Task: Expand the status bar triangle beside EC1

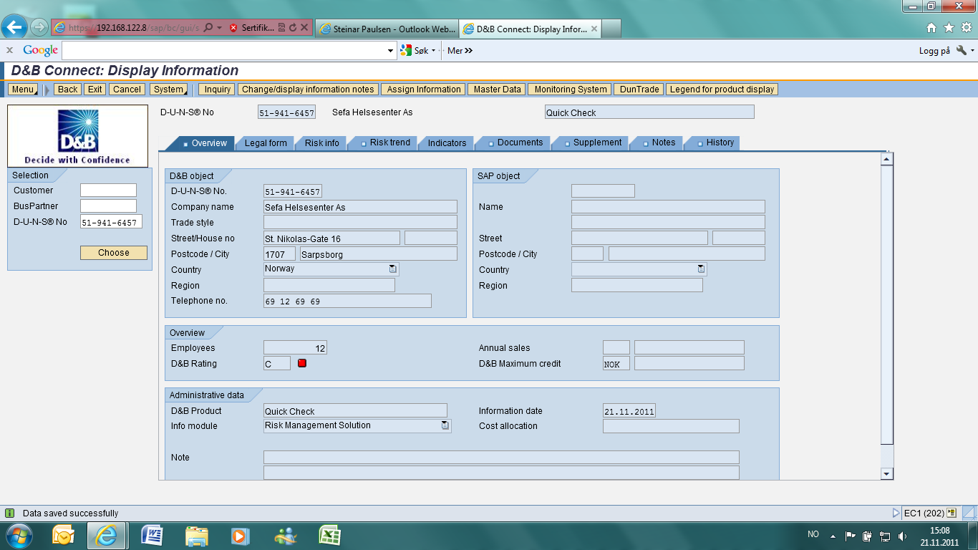Action: (896, 513)
